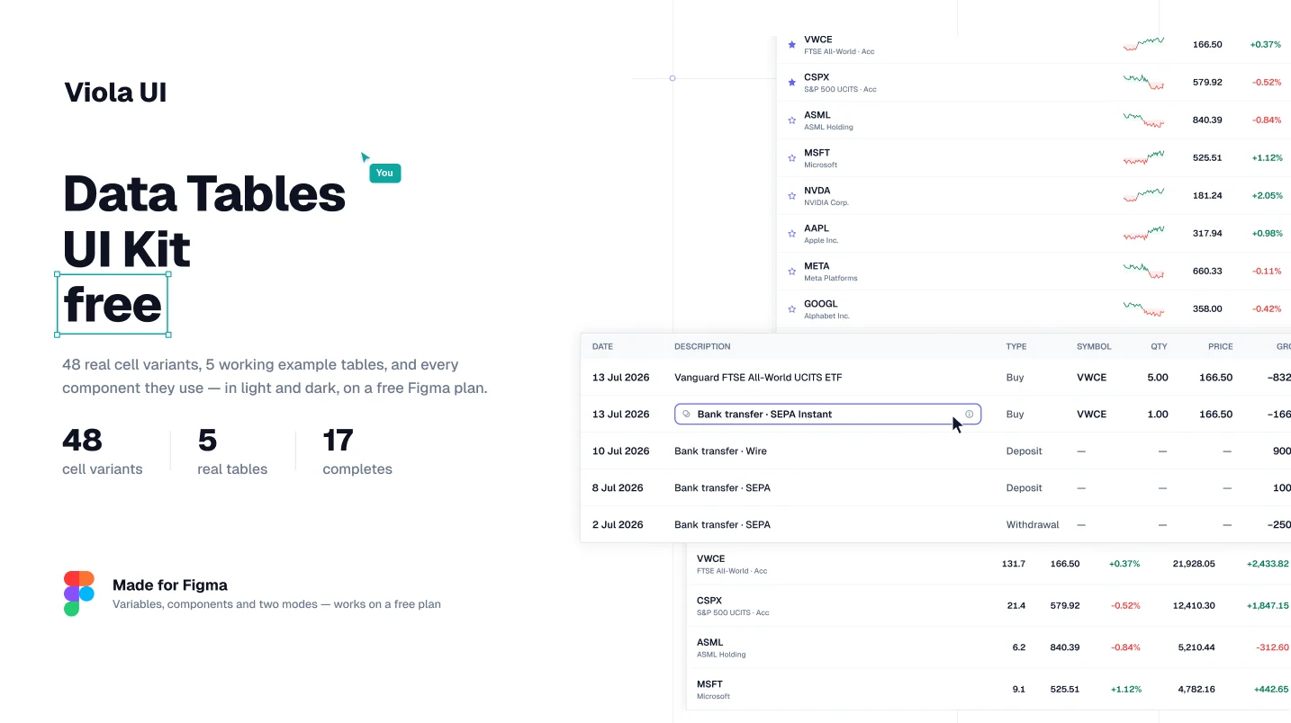Open the watchlist CSPX sparkline chart
Screen dimensions: 1291x723
pos(1143,82)
